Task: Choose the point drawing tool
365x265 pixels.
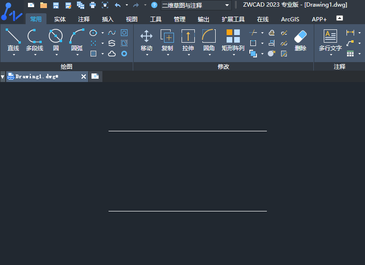Action: pyautogui.click(x=93, y=43)
